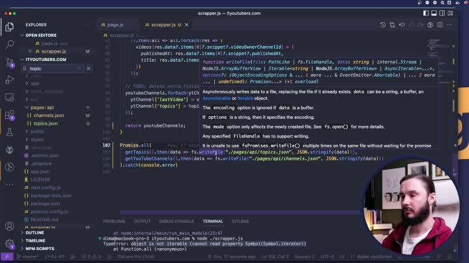469x263 pixels.
Task: Close the scrapper.js editor tab
Action: point(187,25)
